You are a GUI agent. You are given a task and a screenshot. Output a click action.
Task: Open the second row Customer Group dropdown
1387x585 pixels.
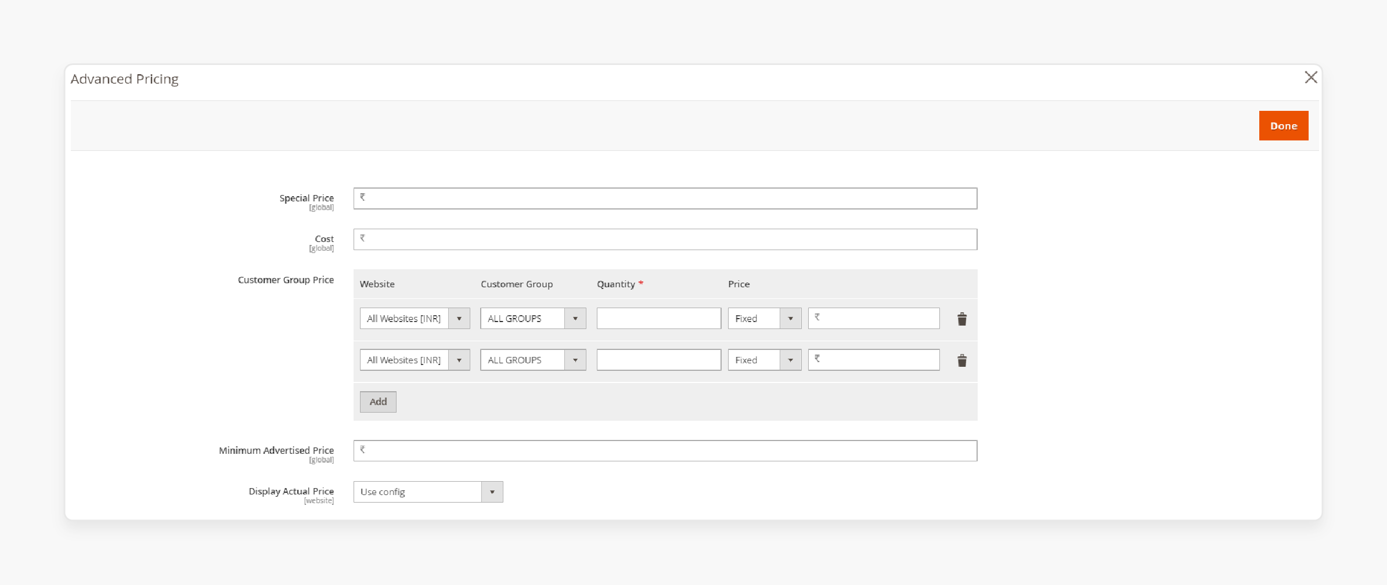pyautogui.click(x=533, y=360)
